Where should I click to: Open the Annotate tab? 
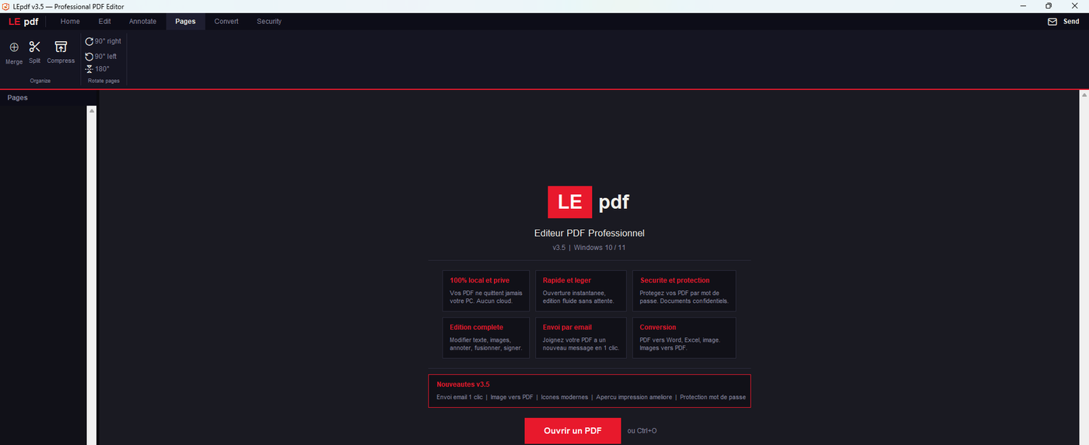click(142, 22)
